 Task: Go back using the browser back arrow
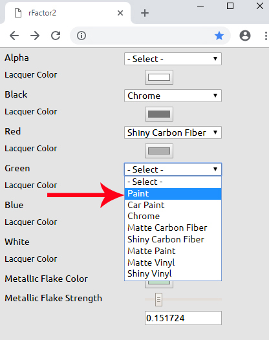14,36
